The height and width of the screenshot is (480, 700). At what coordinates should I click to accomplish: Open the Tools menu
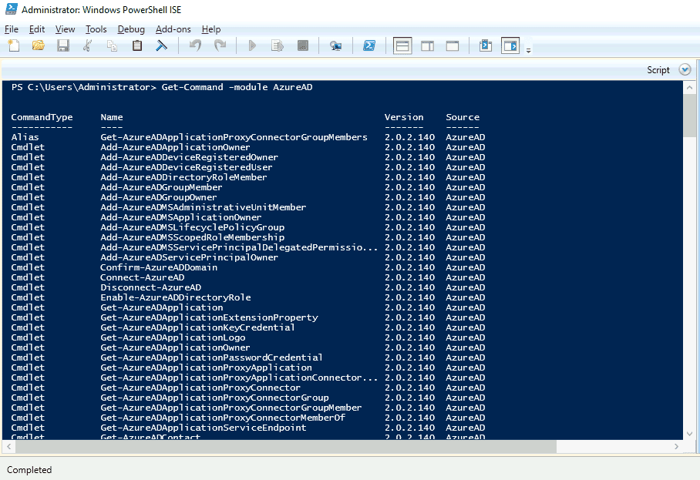pyautogui.click(x=96, y=29)
